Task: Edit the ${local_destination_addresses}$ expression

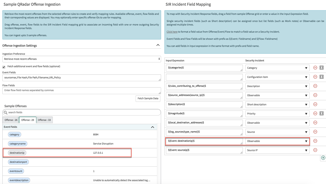Action: point(204,123)
